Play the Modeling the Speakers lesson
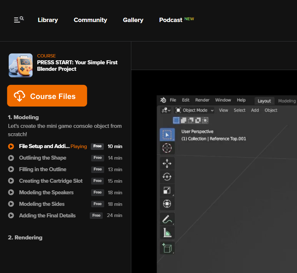The width and height of the screenshot is (297, 273). click(x=46, y=192)
